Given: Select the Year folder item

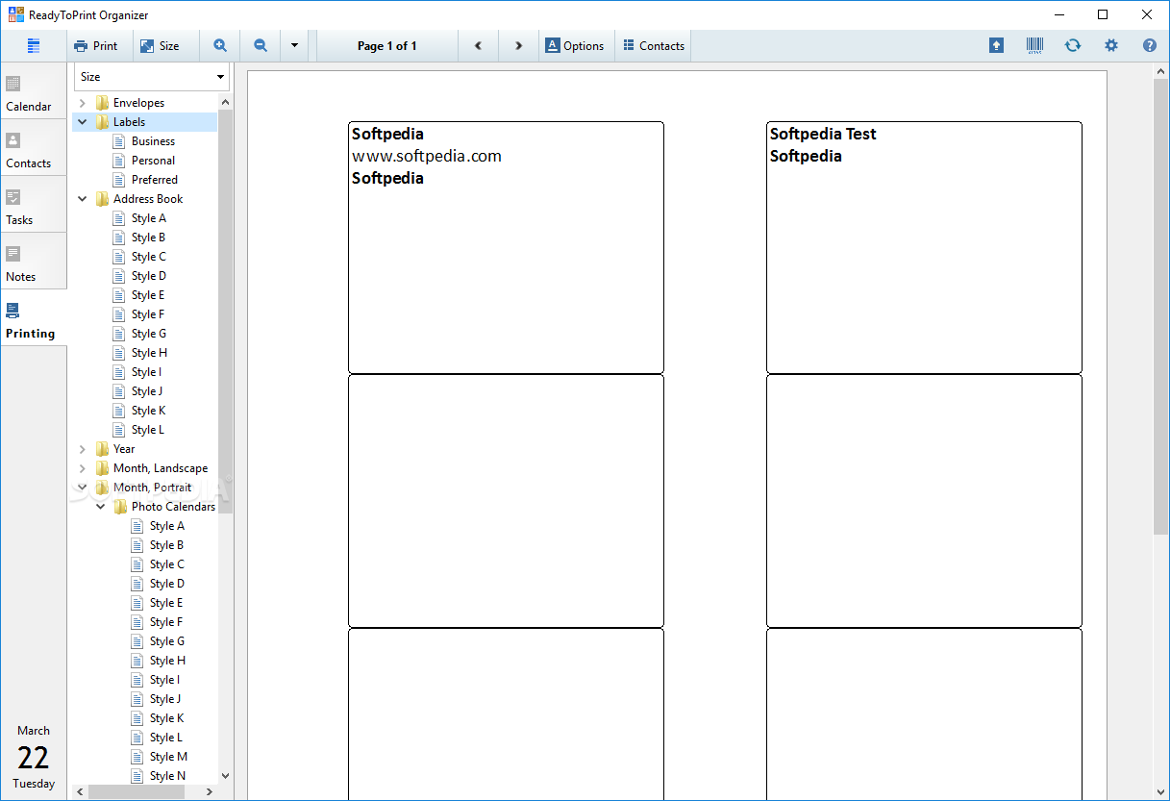Looking at the screenshot, I should click(x=124, y=449).
